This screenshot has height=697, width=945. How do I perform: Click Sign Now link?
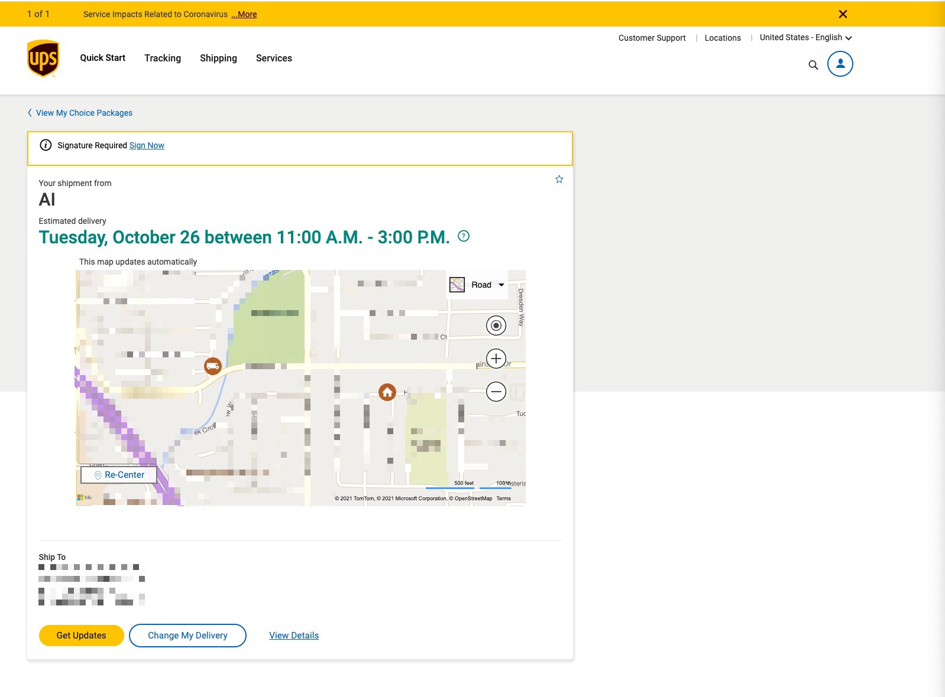point(147,145)
